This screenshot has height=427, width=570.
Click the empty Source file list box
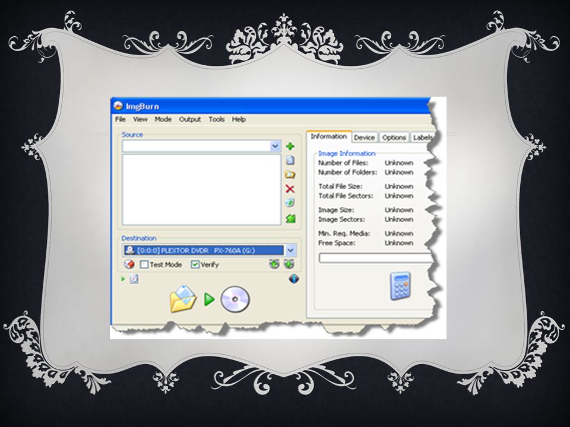[x=202, y=190]
